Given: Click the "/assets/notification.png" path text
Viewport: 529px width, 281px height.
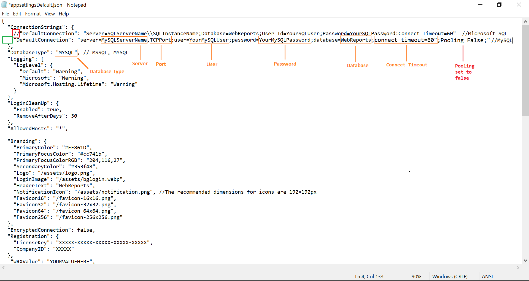Looking at the screenshot, I should (x=114, y=192).
